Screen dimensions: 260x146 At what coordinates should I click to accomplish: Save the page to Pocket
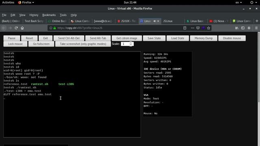click(x=198, y=28)
